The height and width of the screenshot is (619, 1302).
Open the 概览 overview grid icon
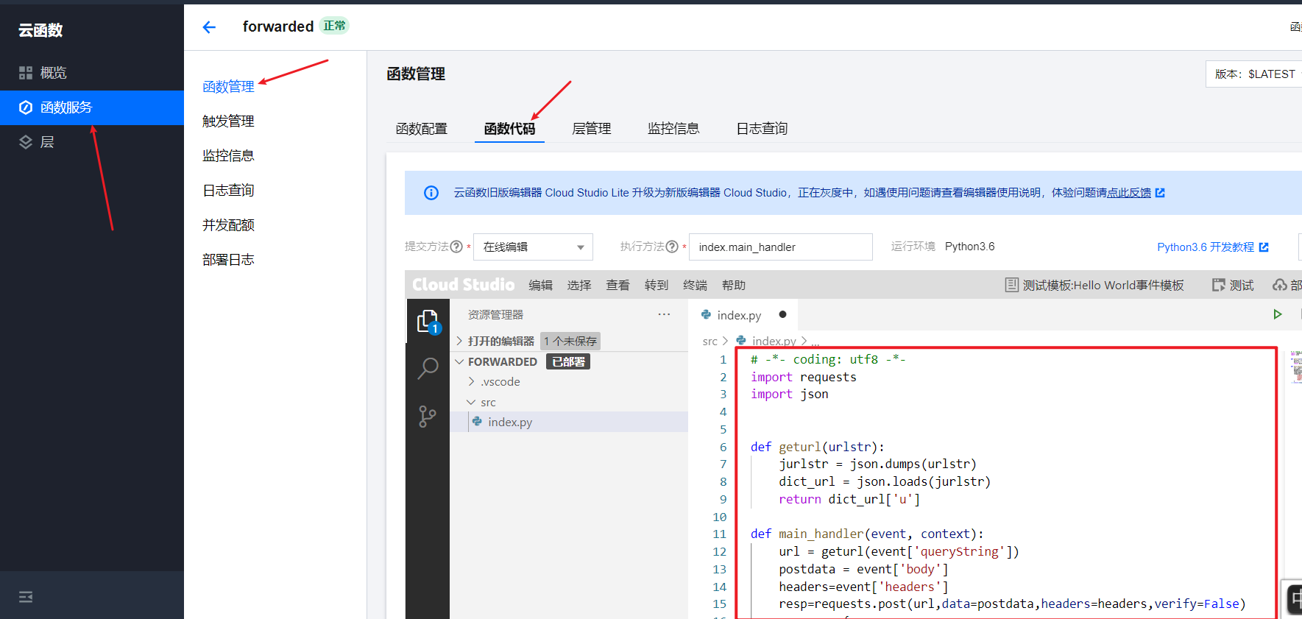point(26,73)
